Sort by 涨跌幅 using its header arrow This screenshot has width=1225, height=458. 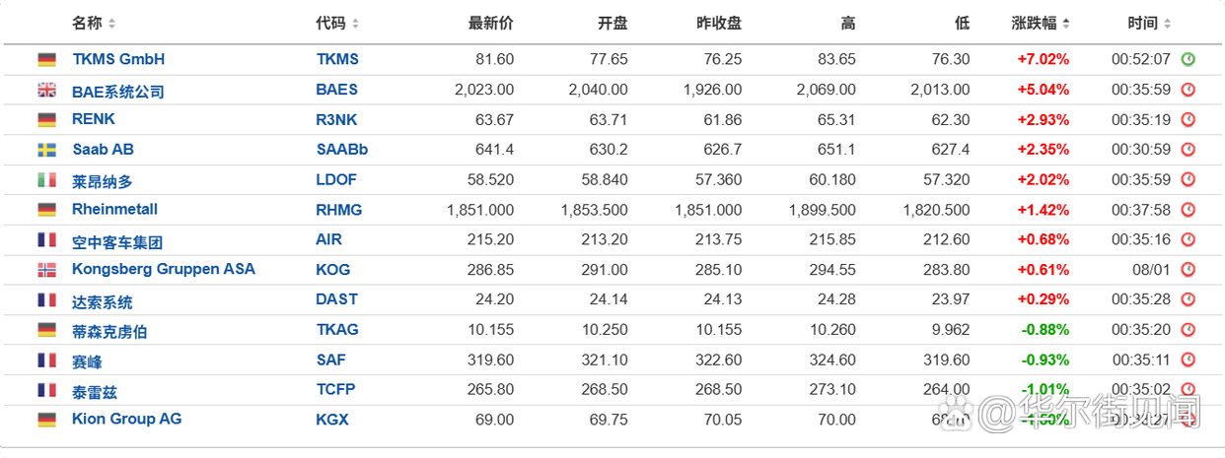coord(1066,24)
